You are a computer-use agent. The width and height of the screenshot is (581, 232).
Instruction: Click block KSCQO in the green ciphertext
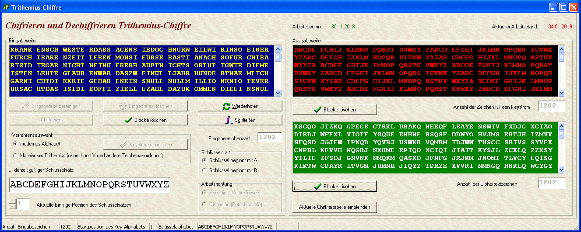pyautogui.click(x=305, y=127)
